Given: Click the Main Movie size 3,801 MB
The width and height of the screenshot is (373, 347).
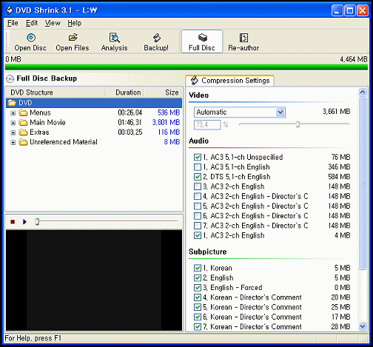Looking at the screenshot, I should (166, 123).
